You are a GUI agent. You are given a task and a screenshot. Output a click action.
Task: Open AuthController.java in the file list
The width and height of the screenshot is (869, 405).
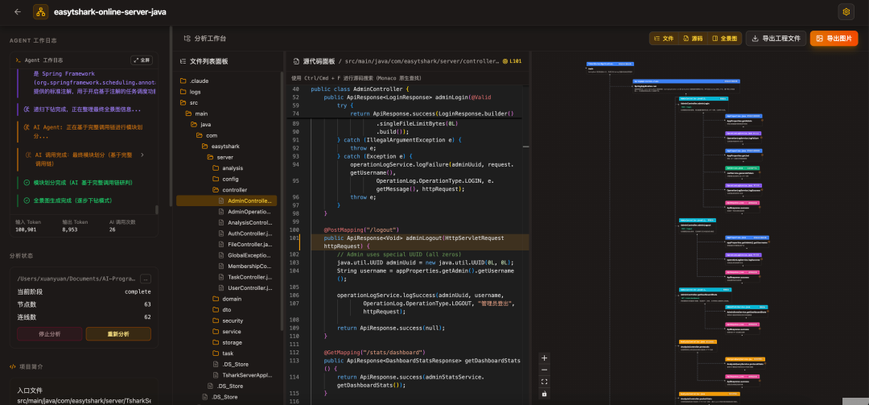[249, 233]
